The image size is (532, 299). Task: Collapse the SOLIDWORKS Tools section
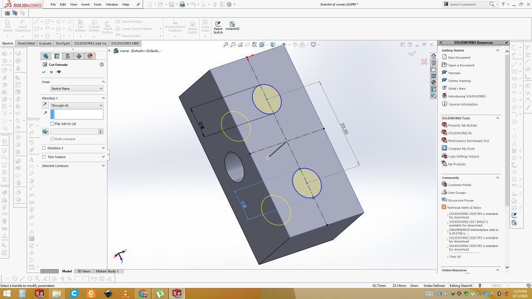(498, 118)
